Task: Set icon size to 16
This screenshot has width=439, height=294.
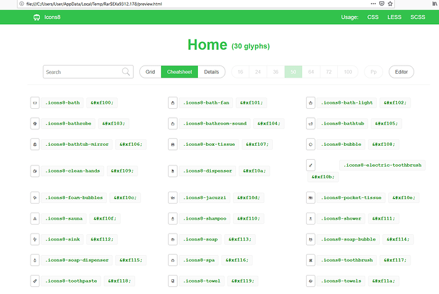Action: coord(240,72)
